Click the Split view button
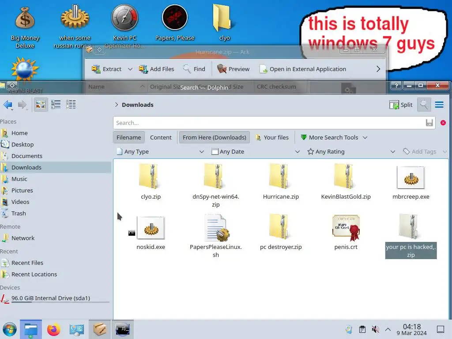The width and height of the screenshot is (452, 339). click(x=401, y=105)
